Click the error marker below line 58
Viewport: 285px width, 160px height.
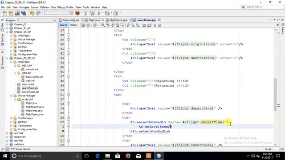[x=63, y=131]
